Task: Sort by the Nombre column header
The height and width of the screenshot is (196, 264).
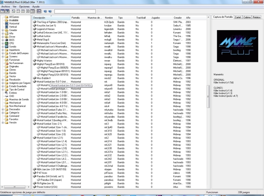Action: [x=110, y=17]
